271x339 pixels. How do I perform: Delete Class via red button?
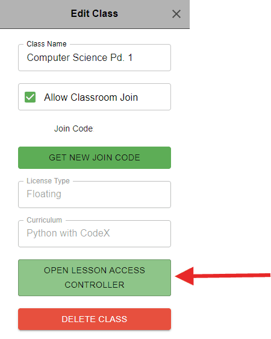point(95,319)
